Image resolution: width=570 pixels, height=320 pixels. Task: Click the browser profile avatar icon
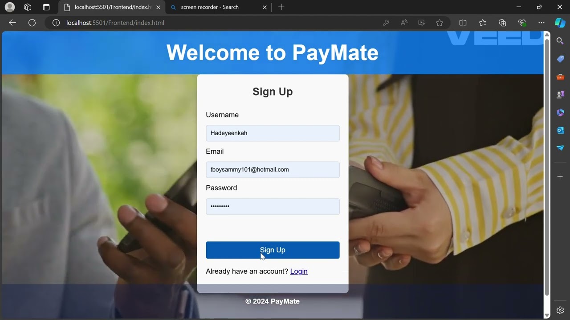pos(9,7)
